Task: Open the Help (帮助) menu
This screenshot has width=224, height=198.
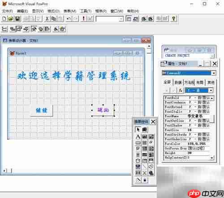Action: pos(133,11)
